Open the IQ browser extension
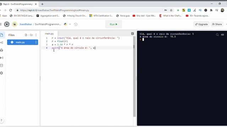 tap(200, 10)
